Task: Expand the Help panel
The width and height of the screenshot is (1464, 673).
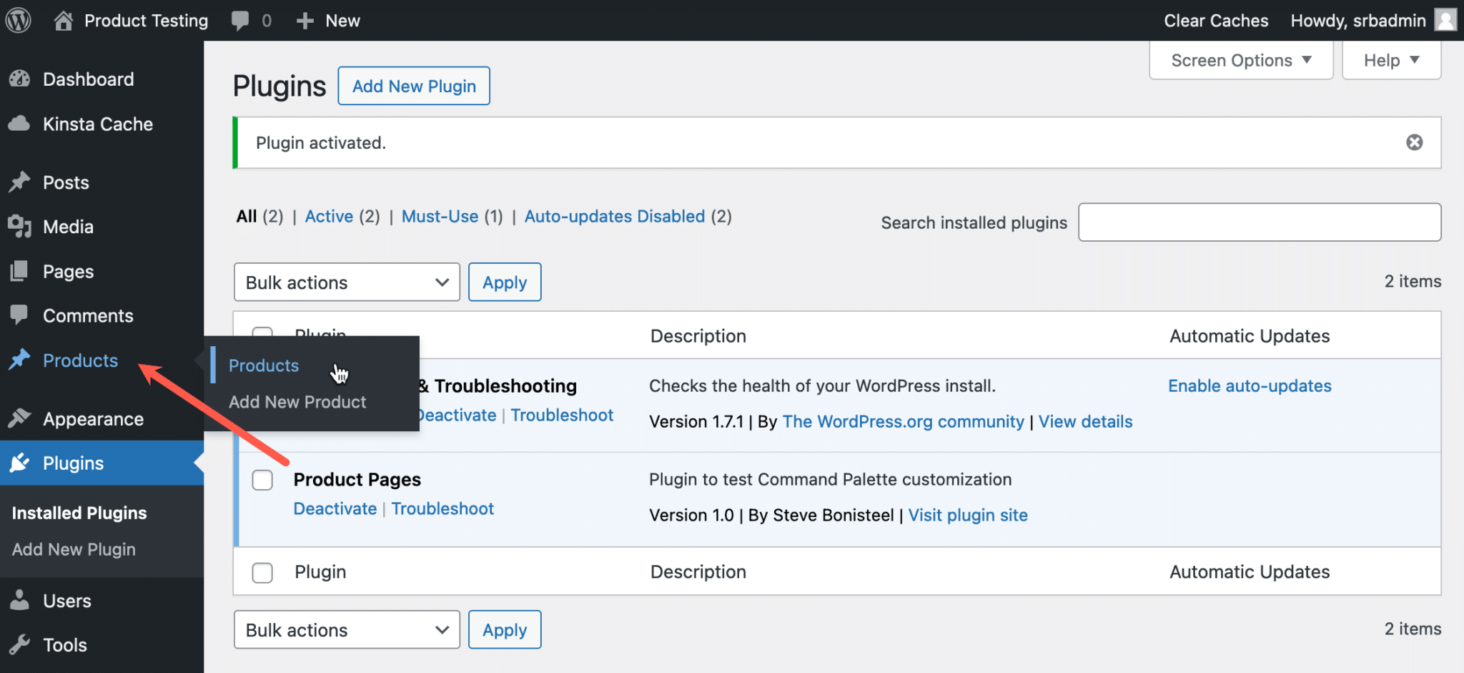Action: click(1390, 60)
